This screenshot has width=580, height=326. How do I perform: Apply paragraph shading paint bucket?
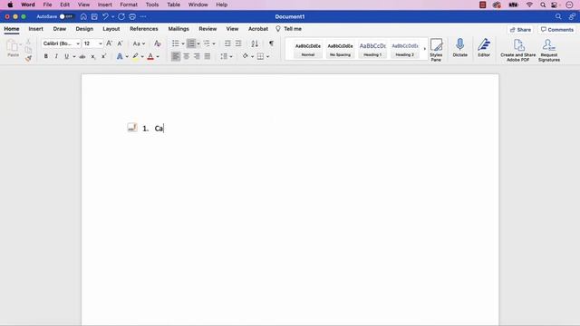246,56
